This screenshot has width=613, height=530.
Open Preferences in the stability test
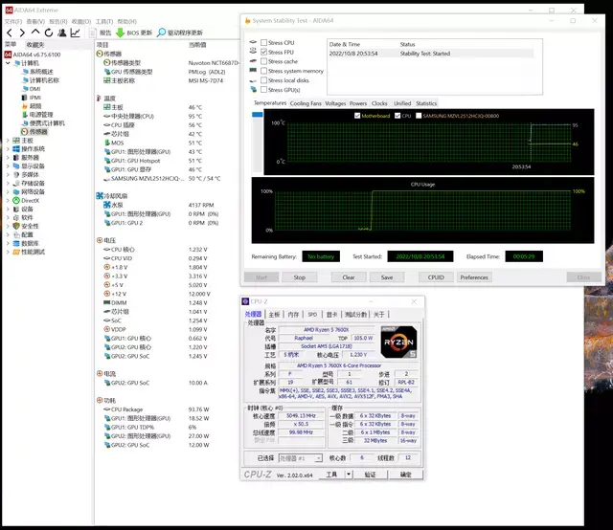pyautogui.click(x=474, y=277)
